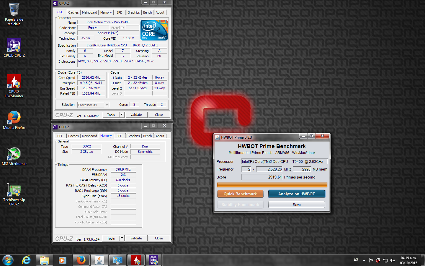Open the Bench tab in top CPU-Z window
Screen dimensions: 425x266
tap(148, 12)
